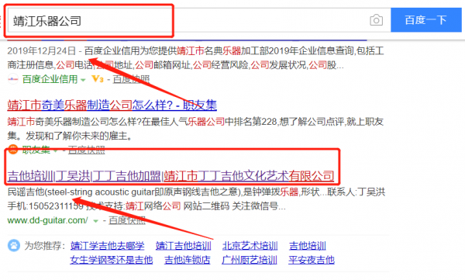This screenshot has height=280, width=465.
Task: Expand the arrow beside www.dd-guitar.com
Action: (x=95, y=221)
